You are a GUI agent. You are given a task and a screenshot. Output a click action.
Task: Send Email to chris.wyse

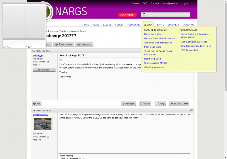point(44,70)
